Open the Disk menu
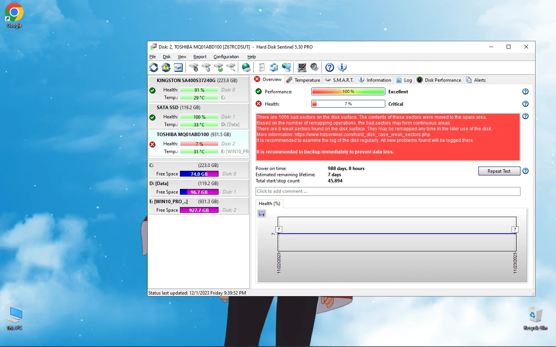This screenshot has width=556, height=347. coord(167,57)
